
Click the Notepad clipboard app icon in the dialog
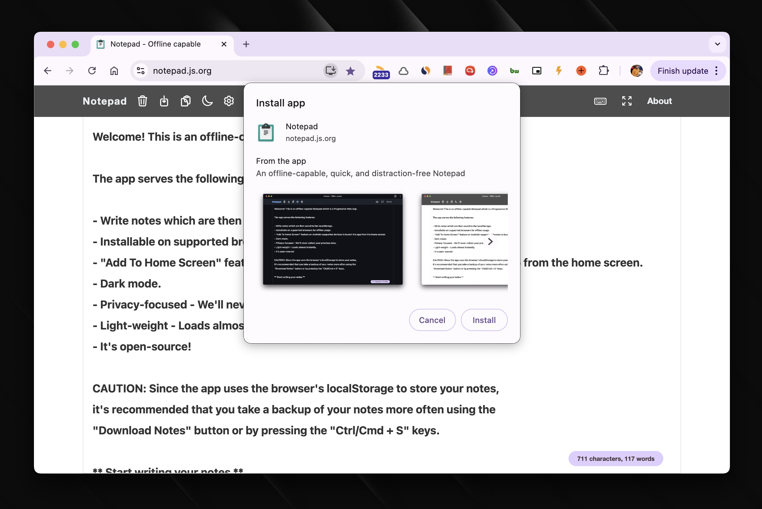266,132
